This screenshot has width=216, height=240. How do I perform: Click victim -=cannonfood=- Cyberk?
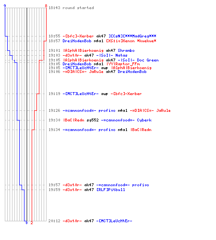click(x=126, y=120)
